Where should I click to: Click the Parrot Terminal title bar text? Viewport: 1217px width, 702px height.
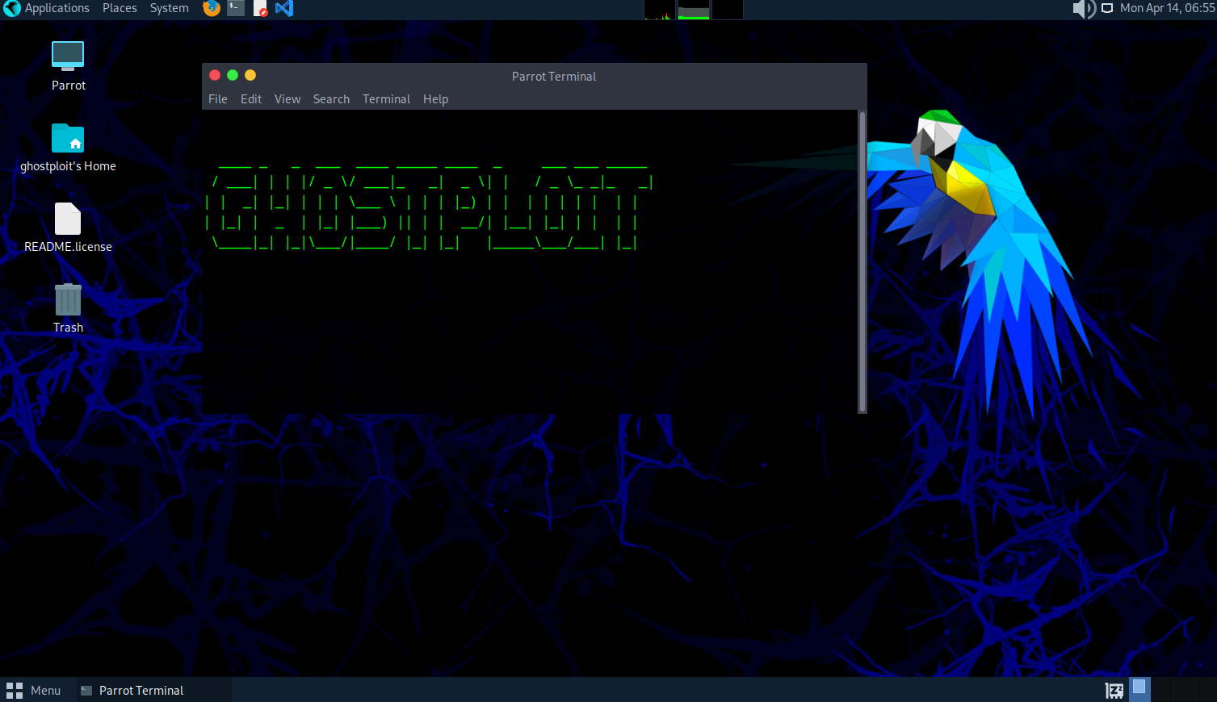click(554, 77)
